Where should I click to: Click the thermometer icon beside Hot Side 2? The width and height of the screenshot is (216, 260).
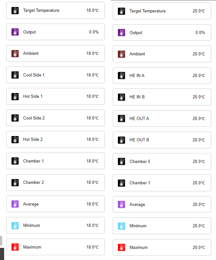click(x=15, y=139)
